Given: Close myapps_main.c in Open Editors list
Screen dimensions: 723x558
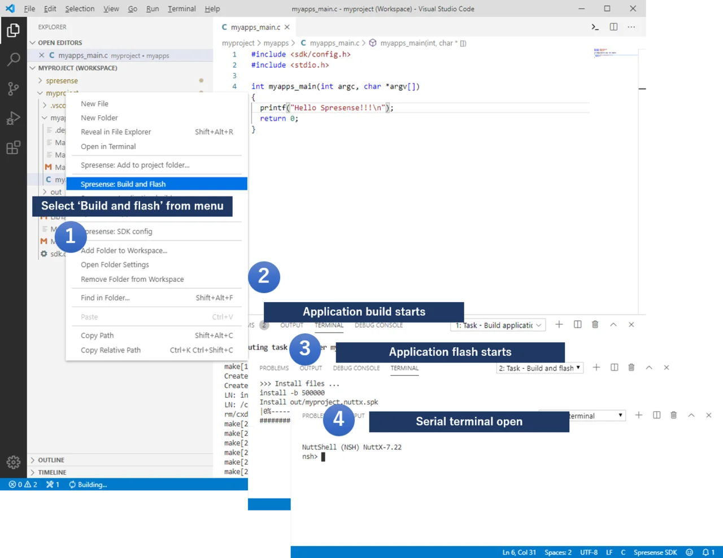Looking at the screenshot, I should 41,55.
